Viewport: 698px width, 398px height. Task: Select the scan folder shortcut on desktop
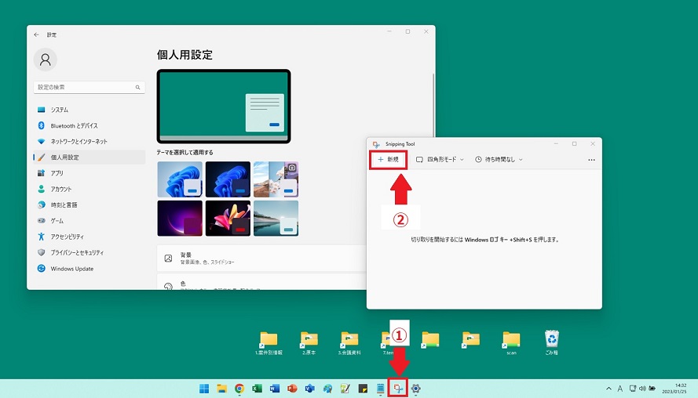511,342
